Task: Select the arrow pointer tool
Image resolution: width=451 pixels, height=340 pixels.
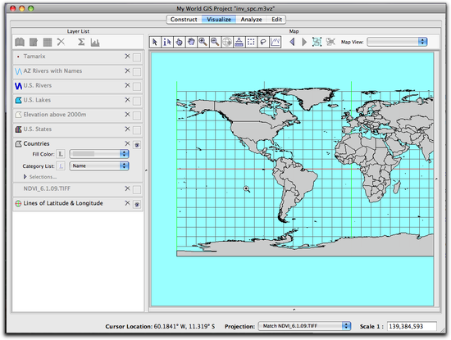Action: 155,43
